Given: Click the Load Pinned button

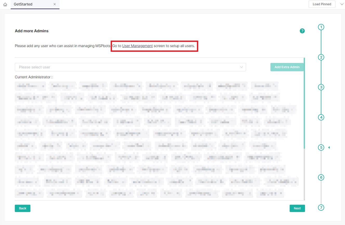Looking at the screenshot, I should [x=322, y=4].
